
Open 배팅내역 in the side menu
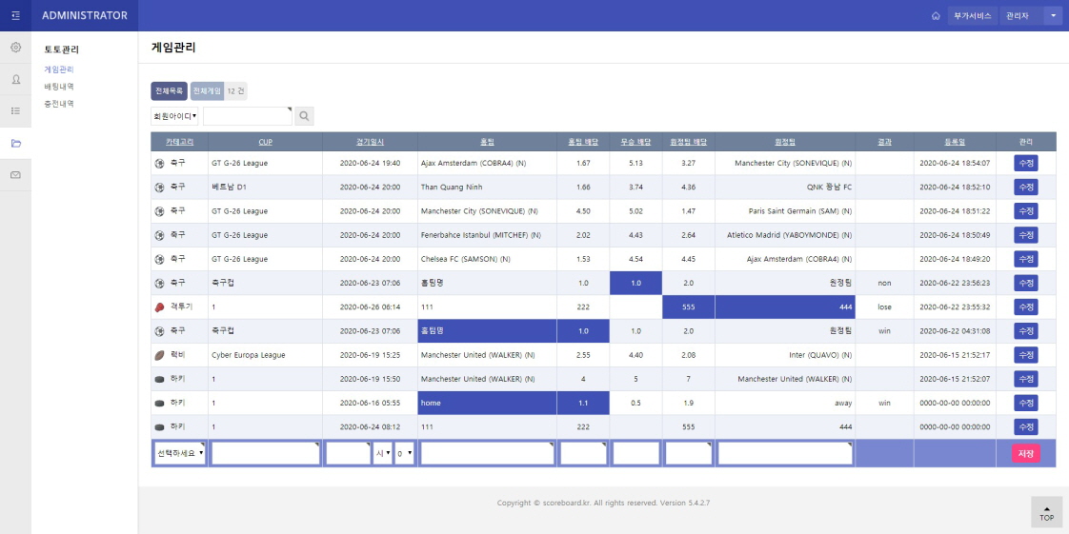[x=59, y=87]
